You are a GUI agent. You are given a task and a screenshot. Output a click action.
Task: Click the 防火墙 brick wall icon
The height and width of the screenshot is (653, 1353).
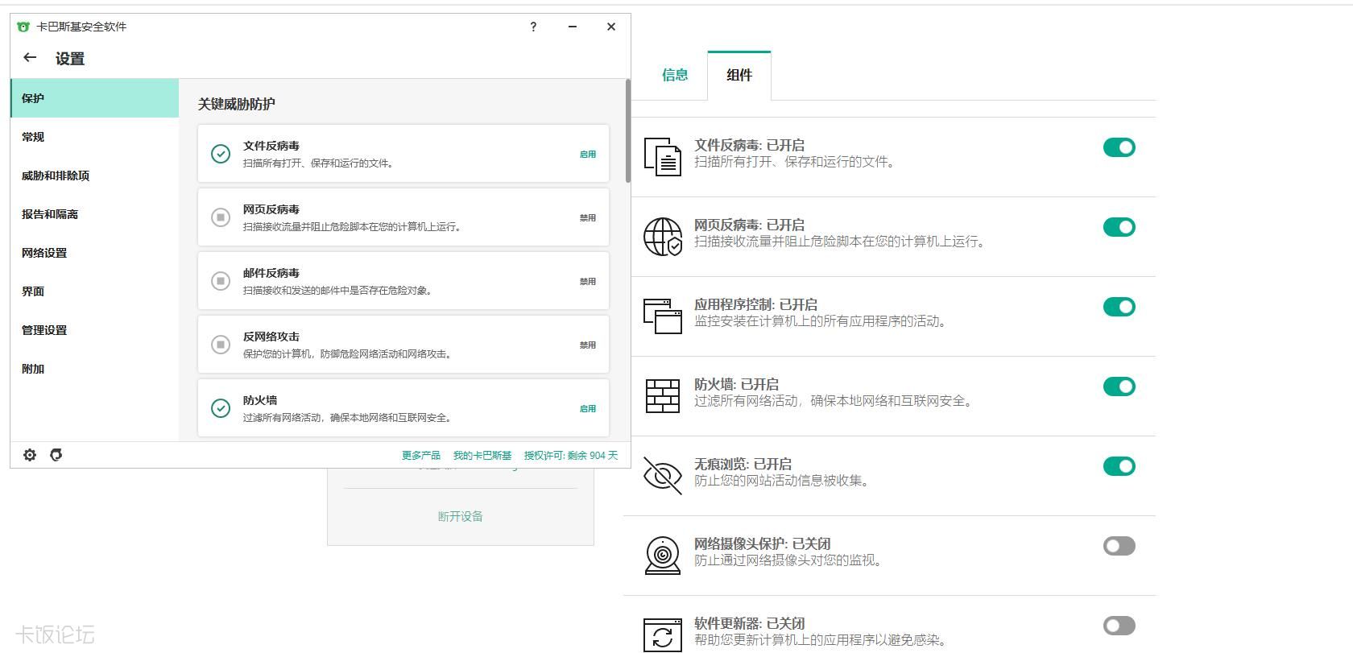[663, 396]
